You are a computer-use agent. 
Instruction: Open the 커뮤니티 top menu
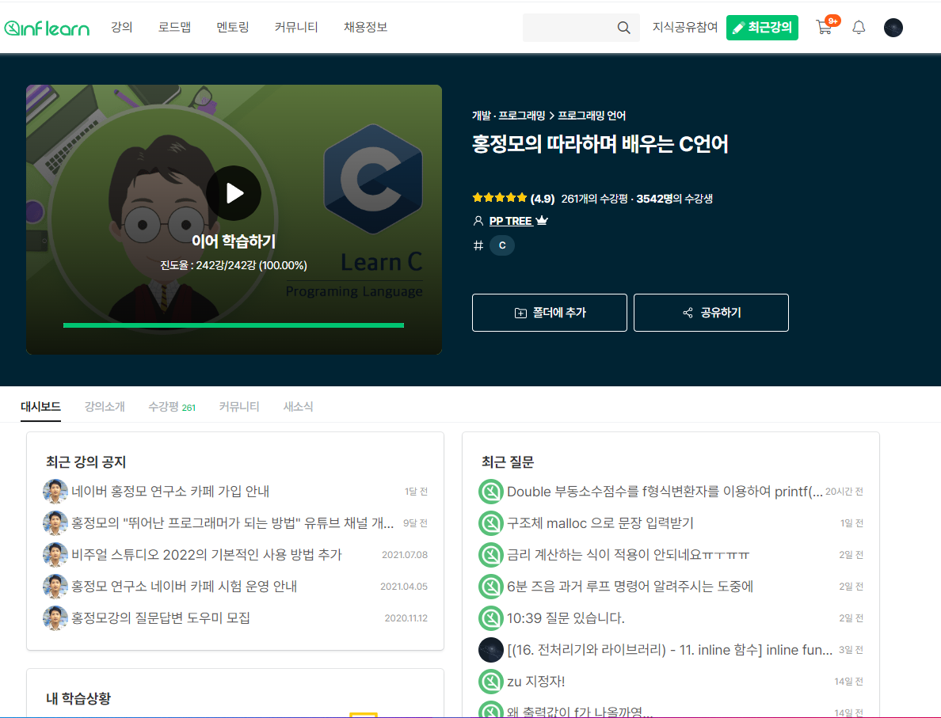[296, 28]
